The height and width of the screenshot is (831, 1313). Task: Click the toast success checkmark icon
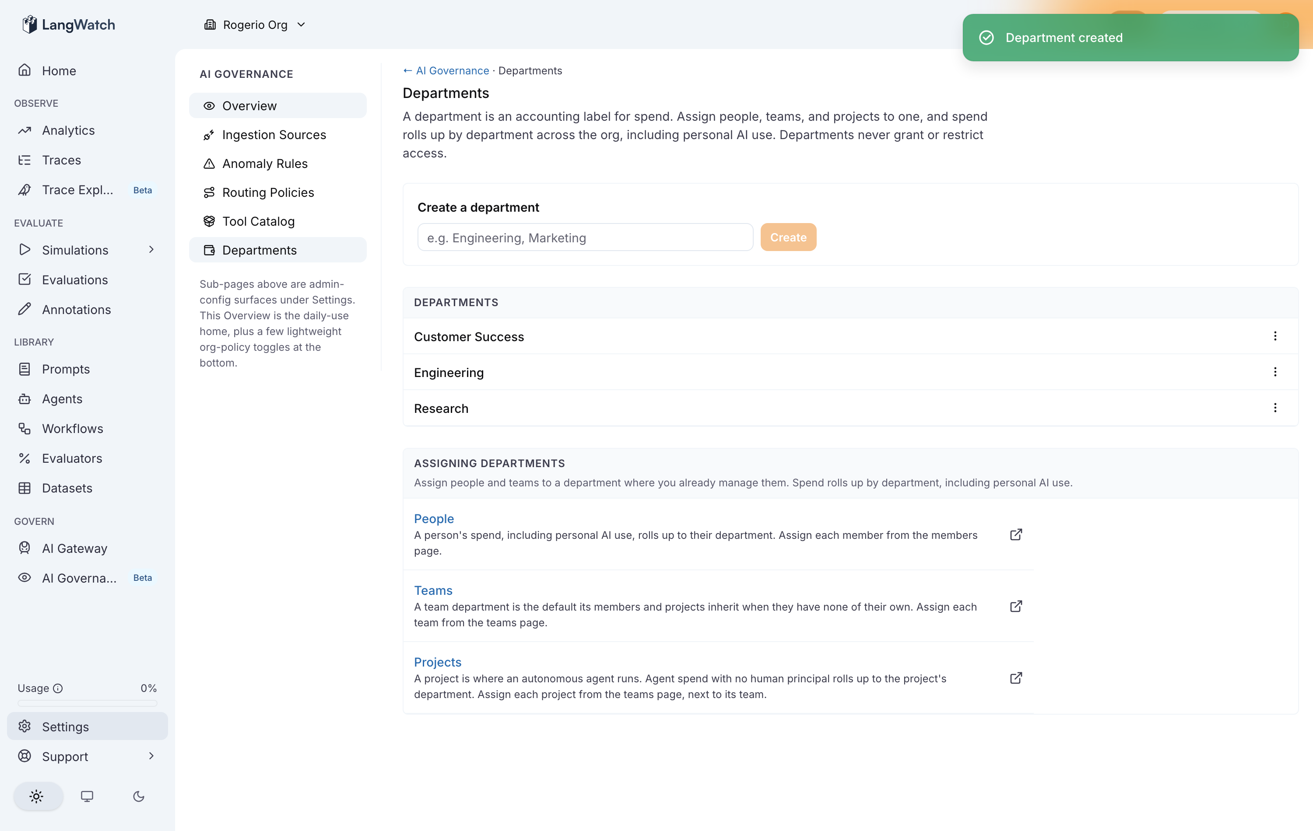click(987, 38)
